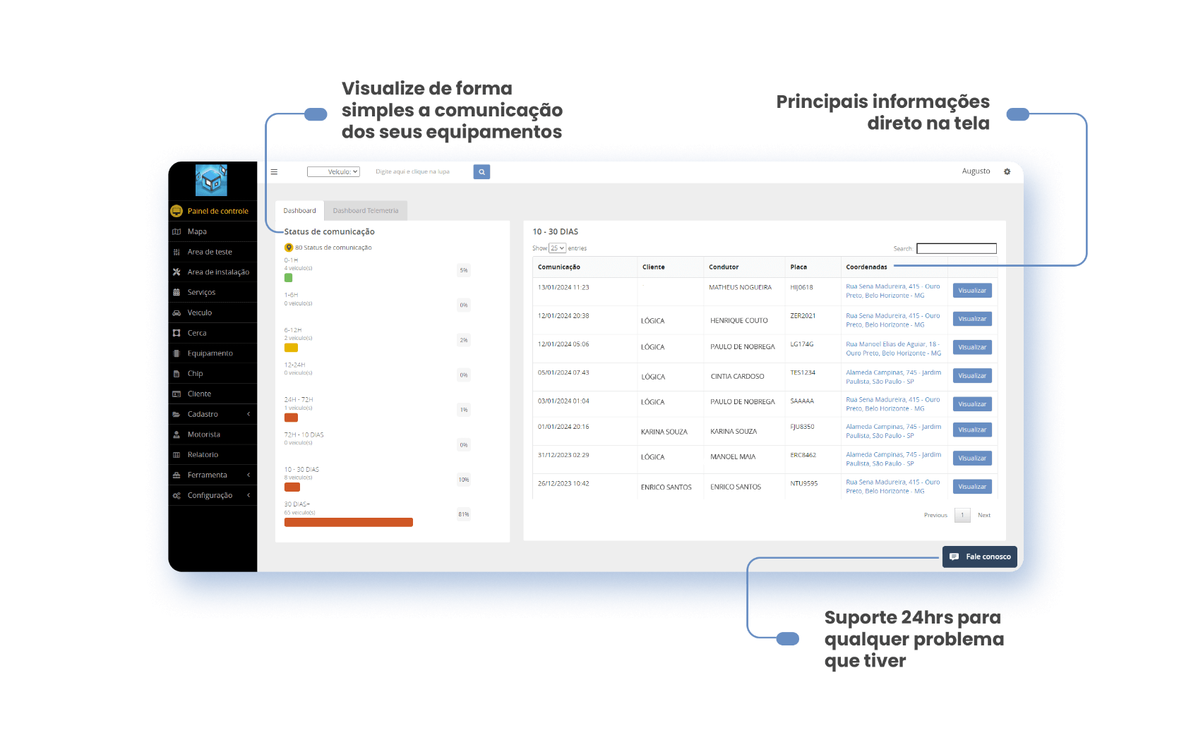Click Visualizar for plate NTU9595

pos(972,487)
